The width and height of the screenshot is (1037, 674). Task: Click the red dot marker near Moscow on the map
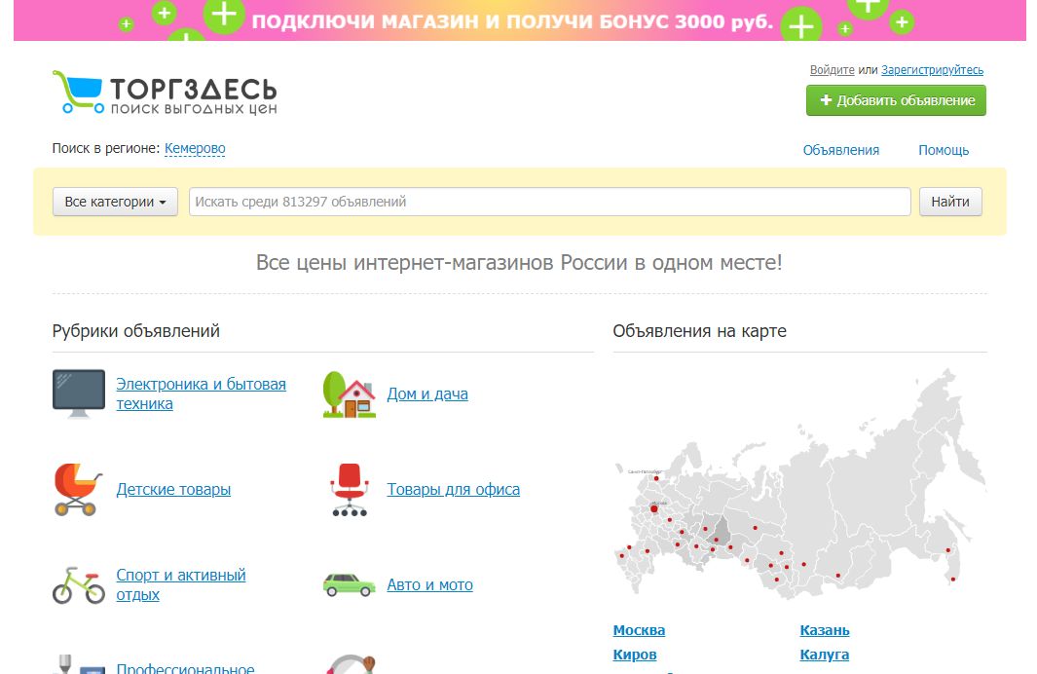655,507
